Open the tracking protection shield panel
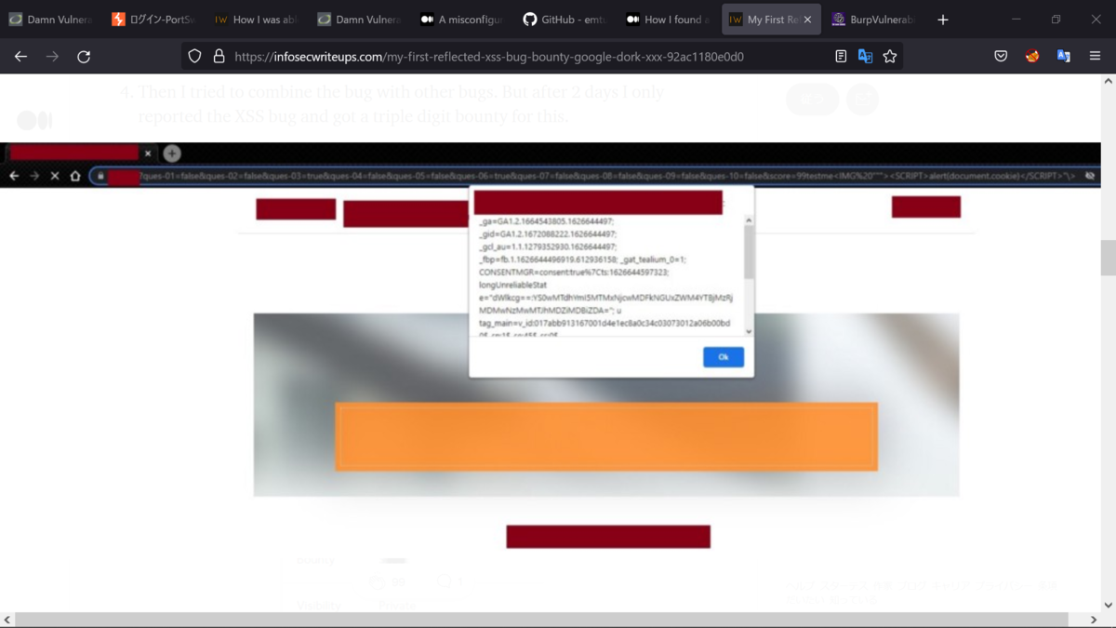The height and width of the screenshot is (628, 1116). pyautogui.click(x=194, y=56)
